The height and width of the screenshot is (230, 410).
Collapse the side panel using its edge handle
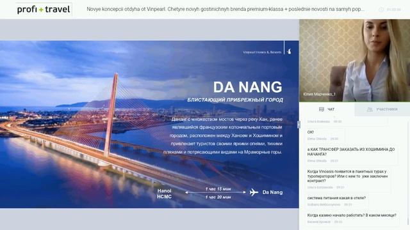[299, 125]
